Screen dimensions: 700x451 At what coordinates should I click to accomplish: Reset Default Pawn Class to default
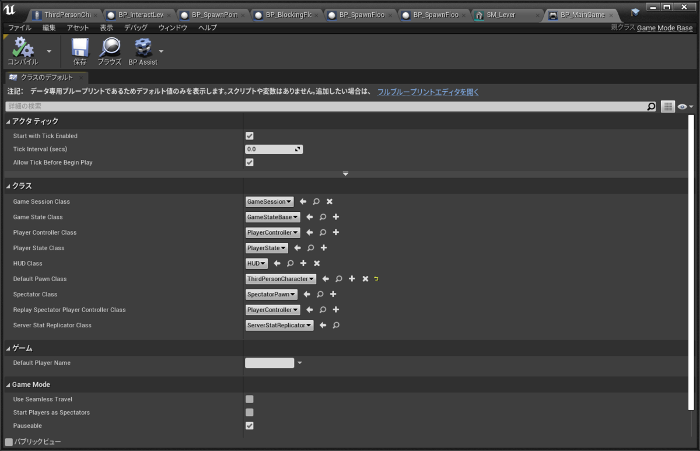tap(377, 279)
